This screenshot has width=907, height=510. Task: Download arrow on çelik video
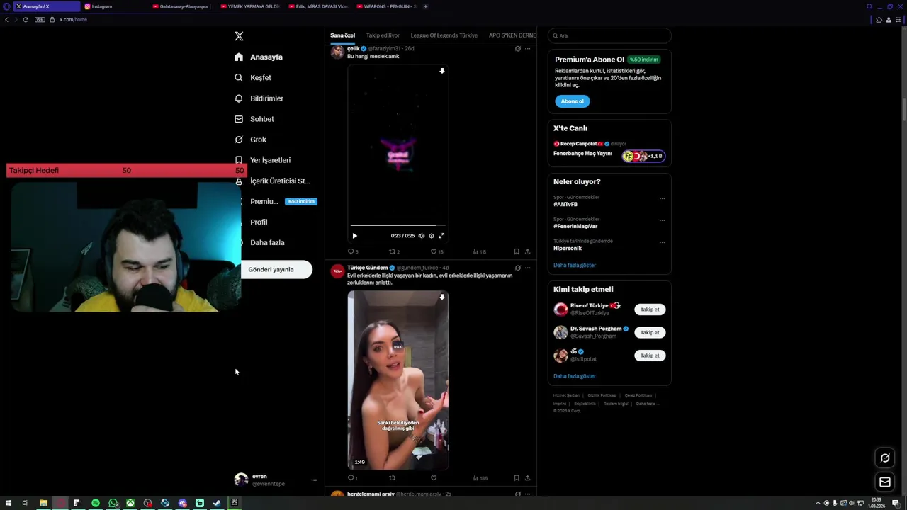tap(441, 71)
